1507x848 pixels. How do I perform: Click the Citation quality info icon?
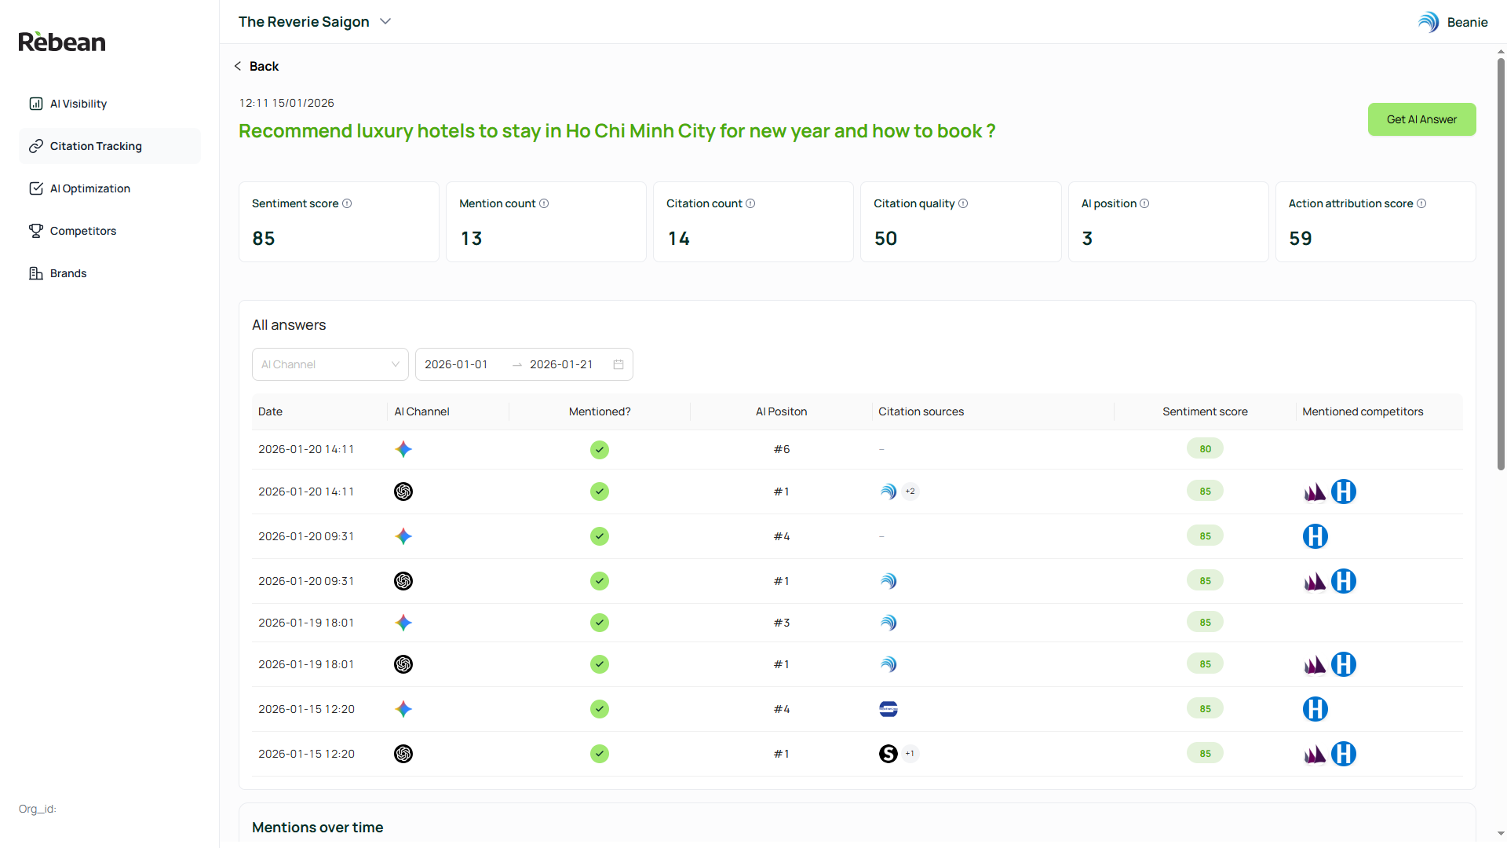963,203
